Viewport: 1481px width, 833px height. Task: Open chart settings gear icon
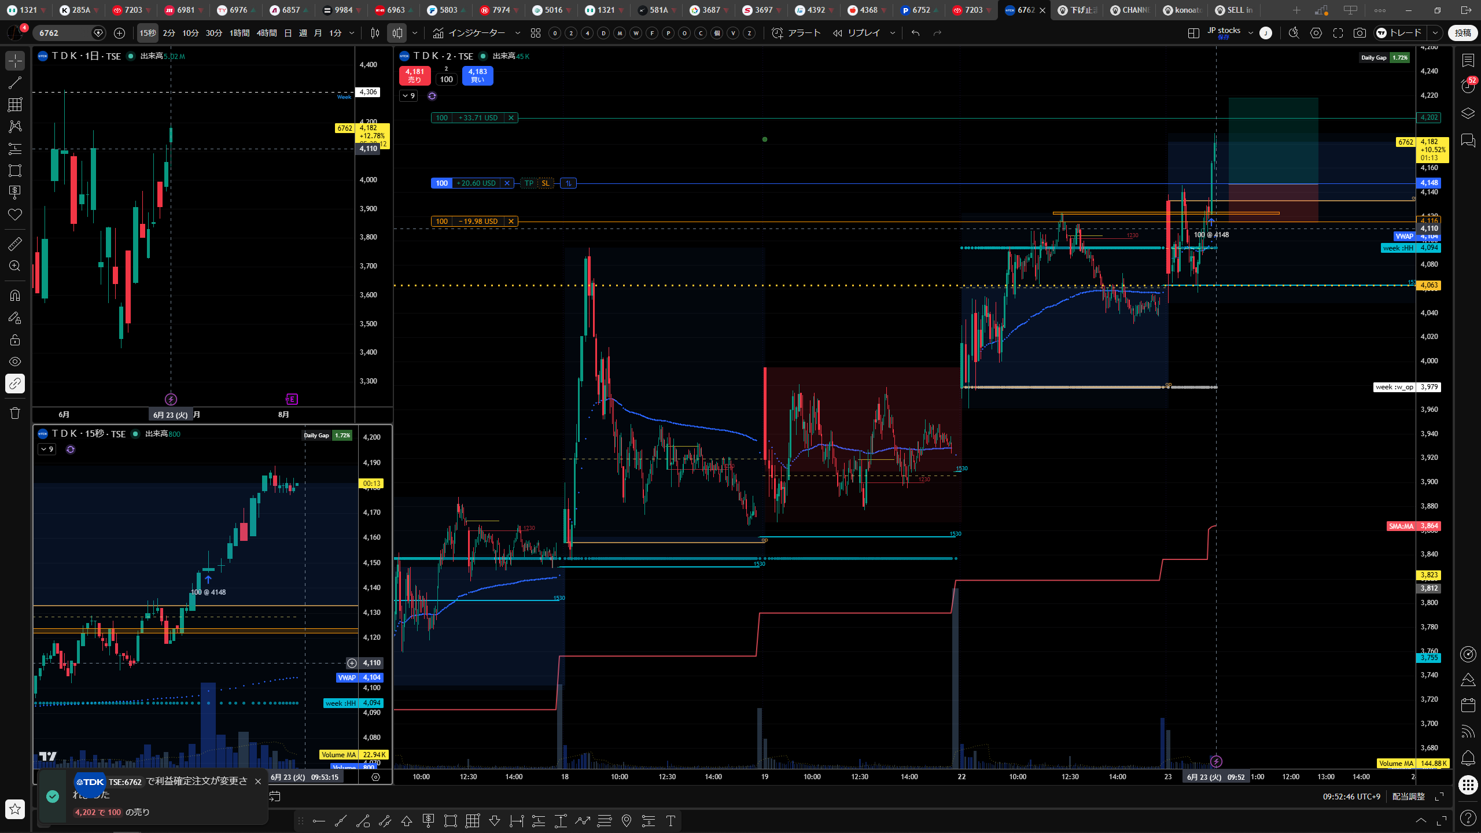[x=1316, y=33]
